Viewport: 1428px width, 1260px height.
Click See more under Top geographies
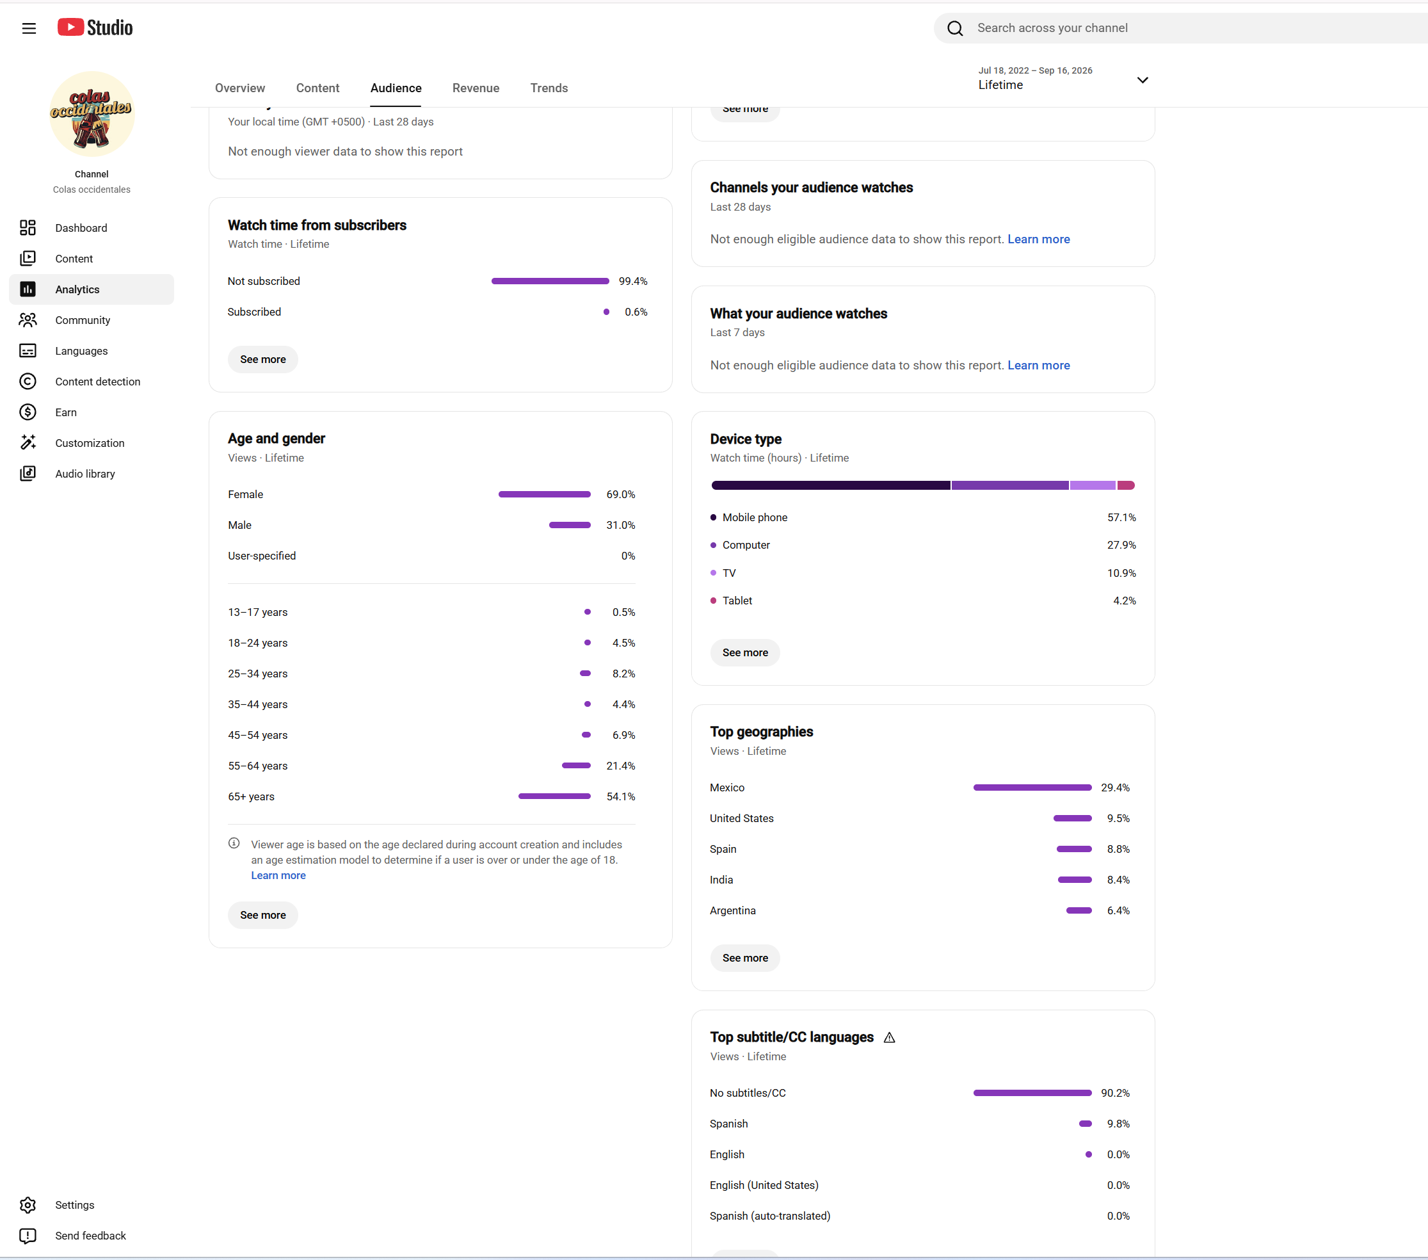coord(745,957)
